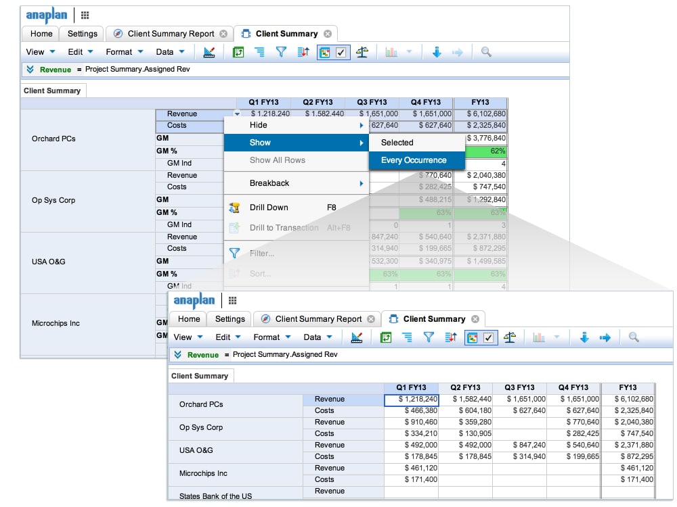Click the magnifier search icon in back window
The height and width of the screenshot is (507, 677).
click(x=486, y=52)
